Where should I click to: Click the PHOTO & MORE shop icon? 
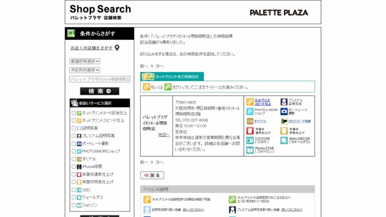250,112
